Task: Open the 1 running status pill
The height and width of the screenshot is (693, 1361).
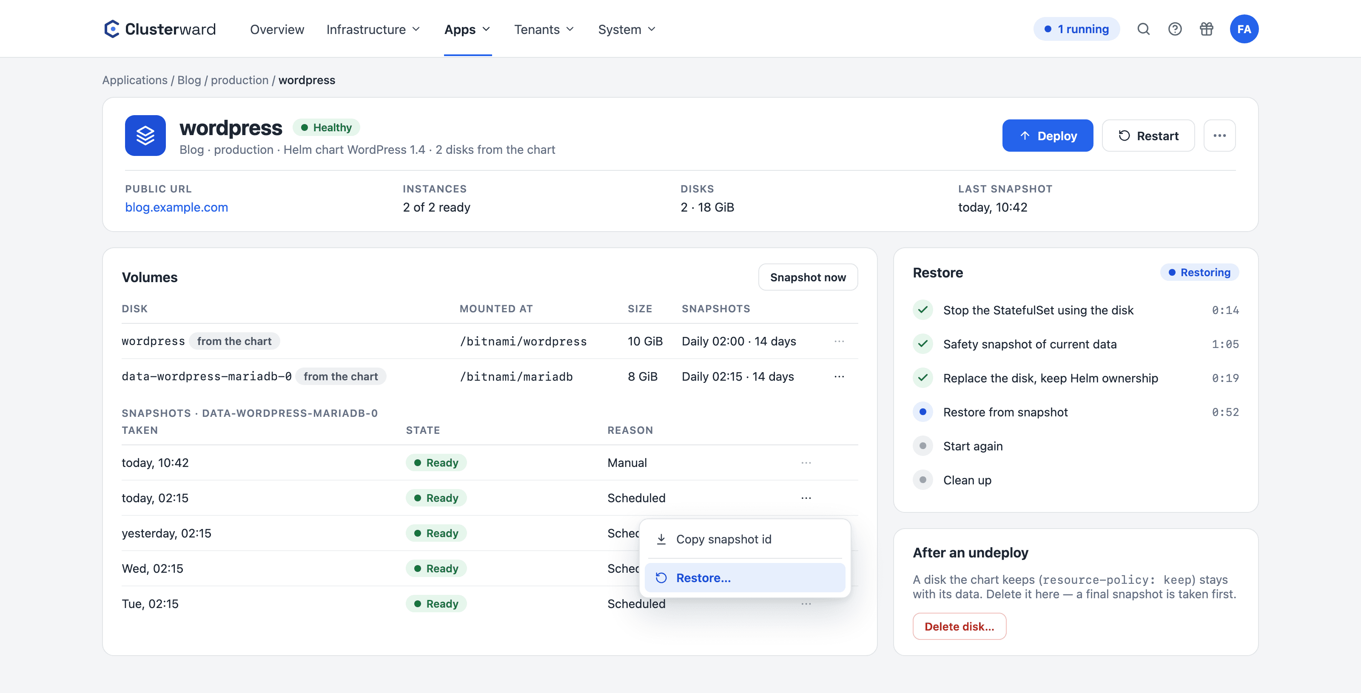Action: (1077, 29)
